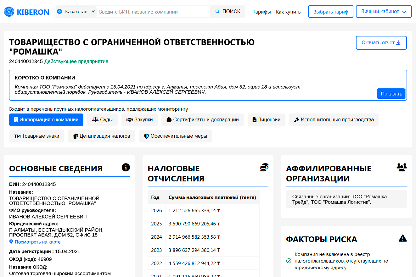Click the gavel icon on Исполнительные производства

click(296, 120)
